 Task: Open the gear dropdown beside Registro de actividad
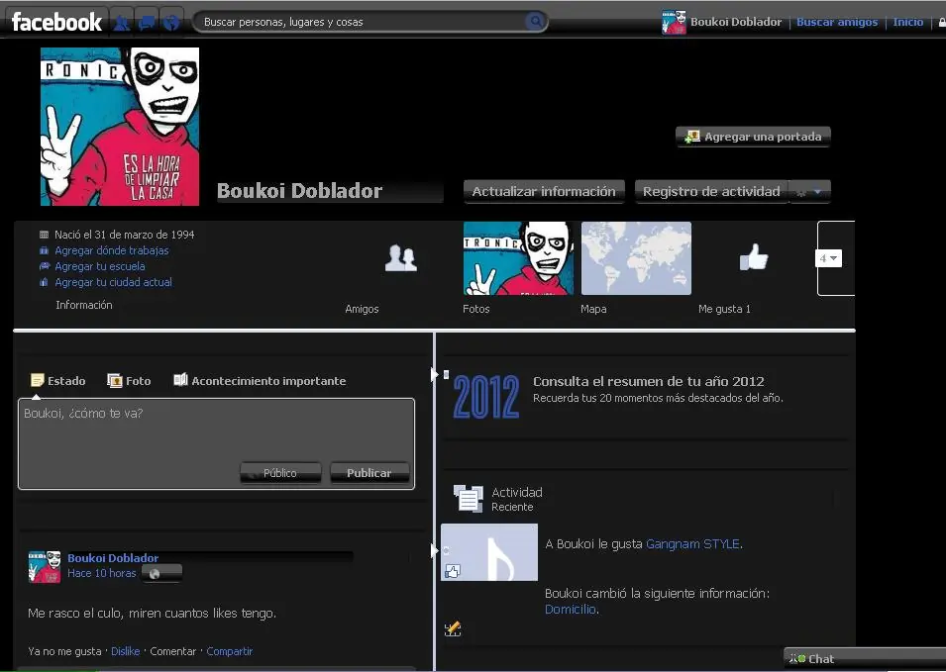point(809,192)
